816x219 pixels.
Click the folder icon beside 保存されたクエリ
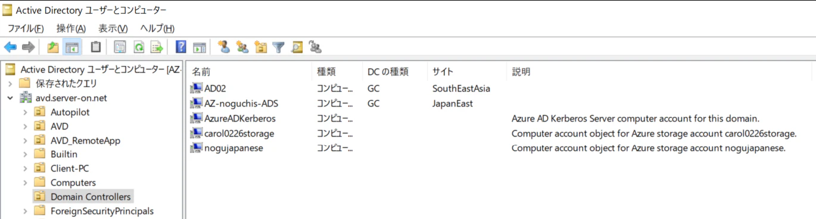pos(24,83)
